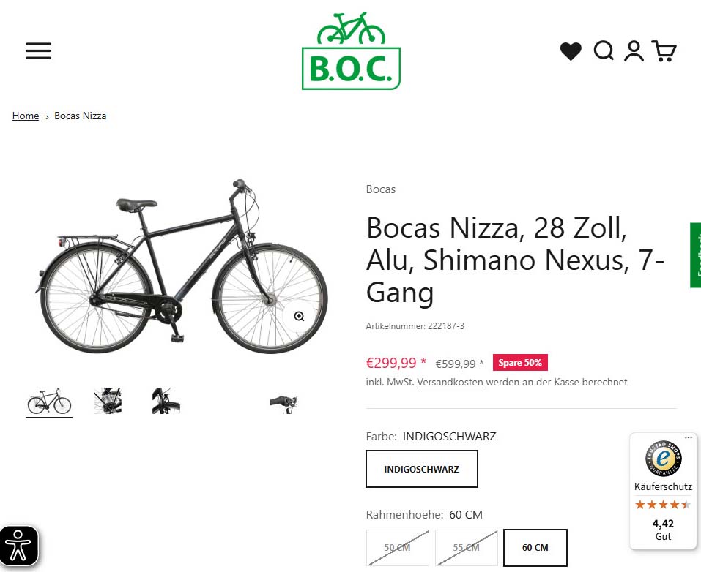Expand the green Feedback side panel
Screen dimensions: 701x572
click(694, 255)
